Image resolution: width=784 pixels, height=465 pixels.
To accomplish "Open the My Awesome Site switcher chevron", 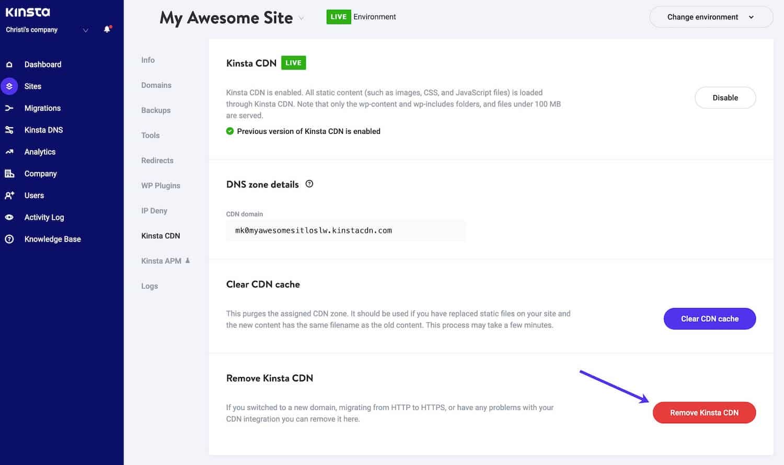I will (301, 18).
